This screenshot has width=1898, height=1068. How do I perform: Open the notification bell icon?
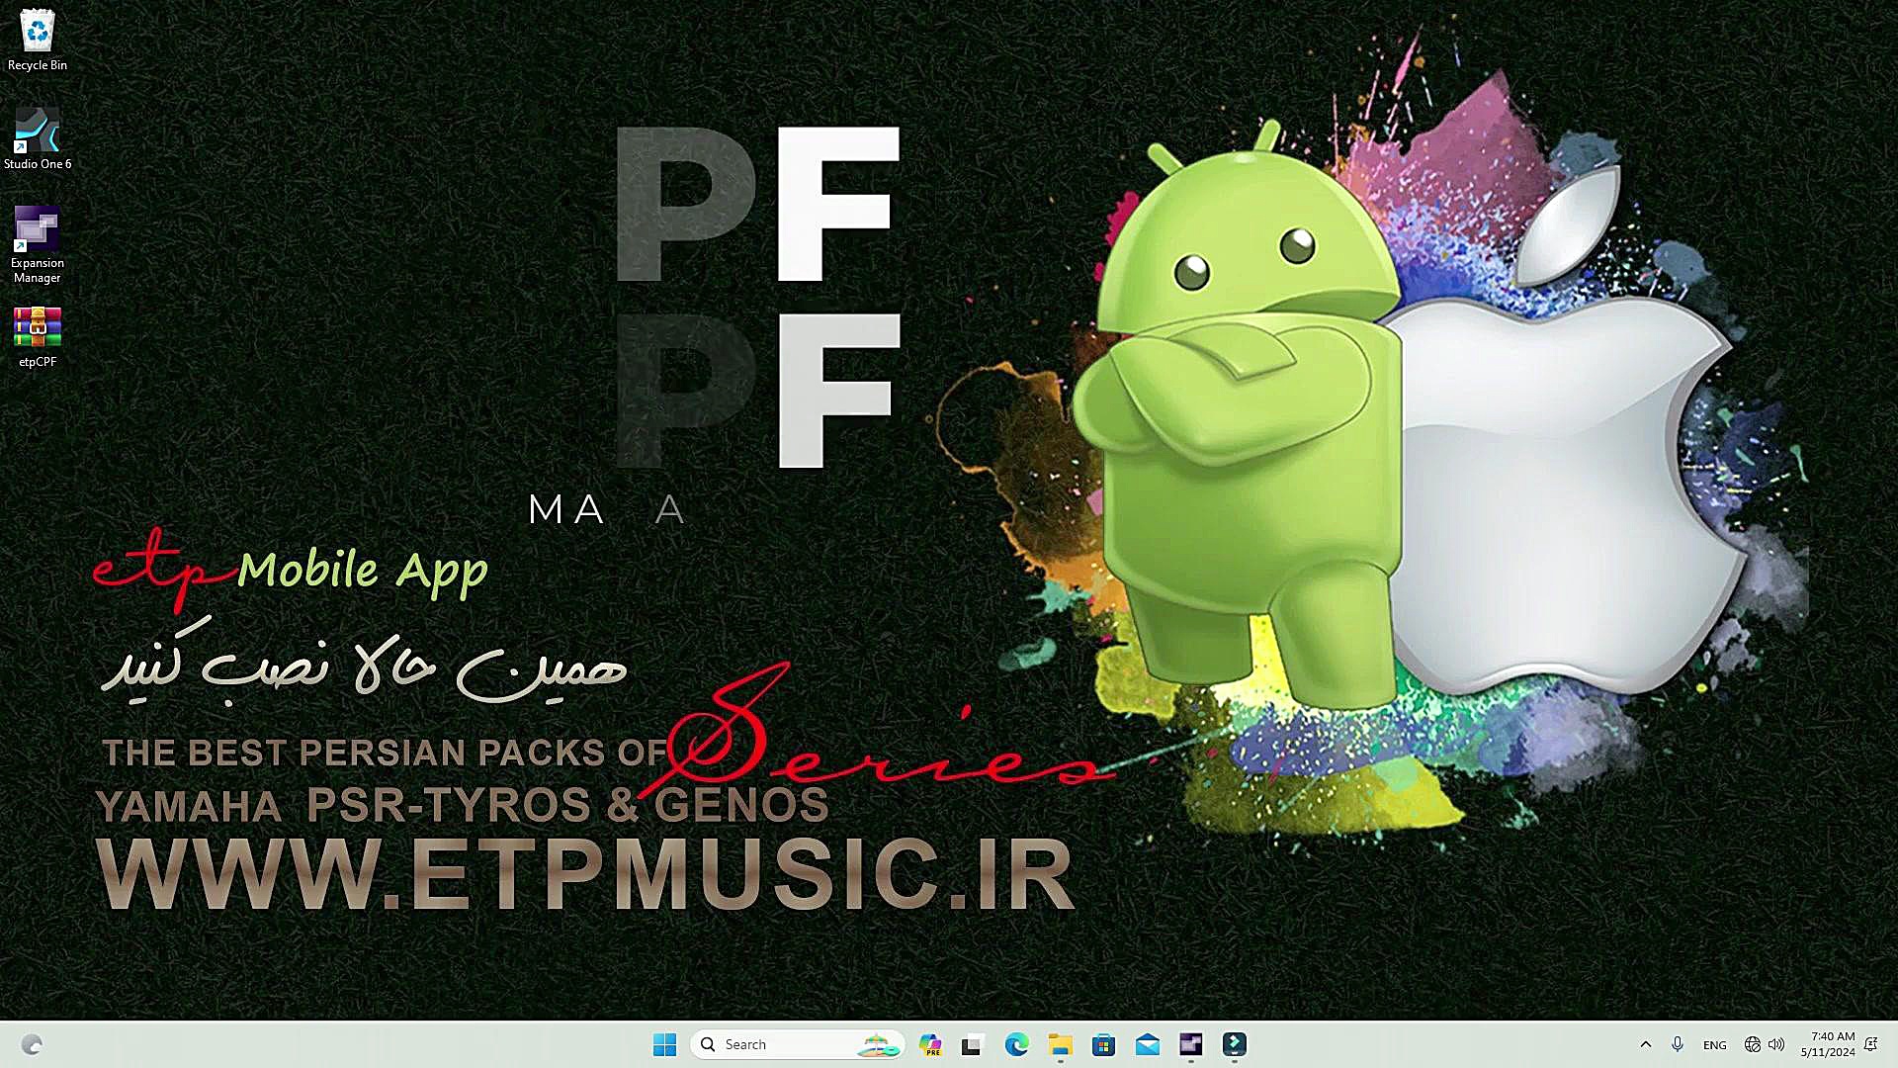[1871, 1044]
